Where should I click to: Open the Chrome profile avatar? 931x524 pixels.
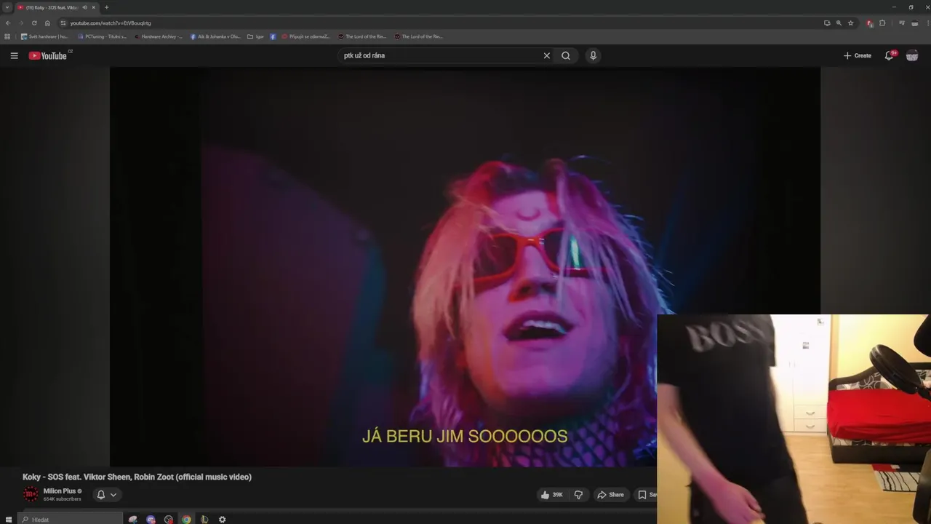915,23
